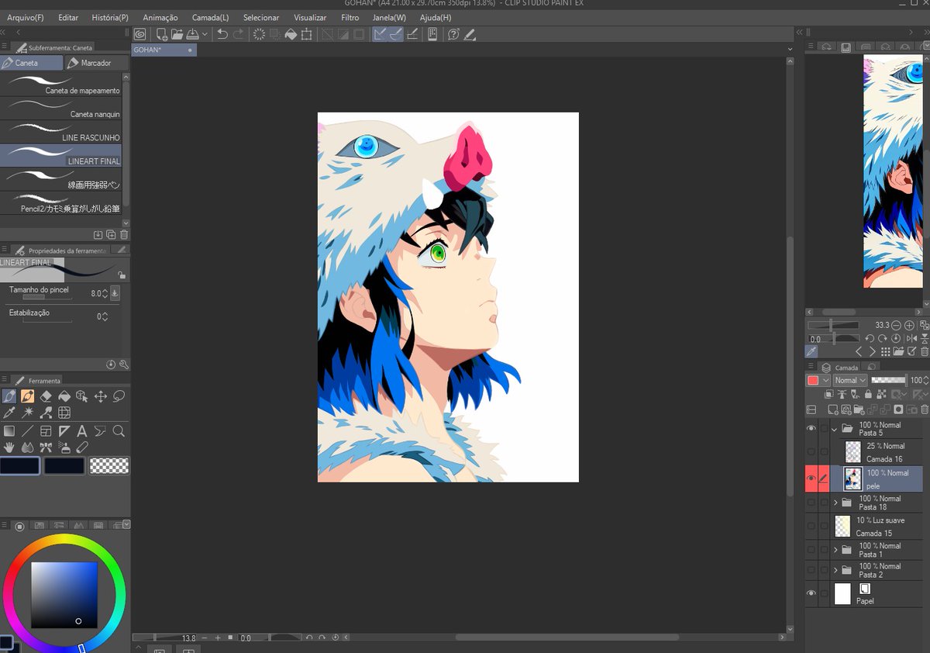The width and height of the screenshot is (930, 653).
Task: Show the Pasta 1 folder
Action: tap(811, 550)
